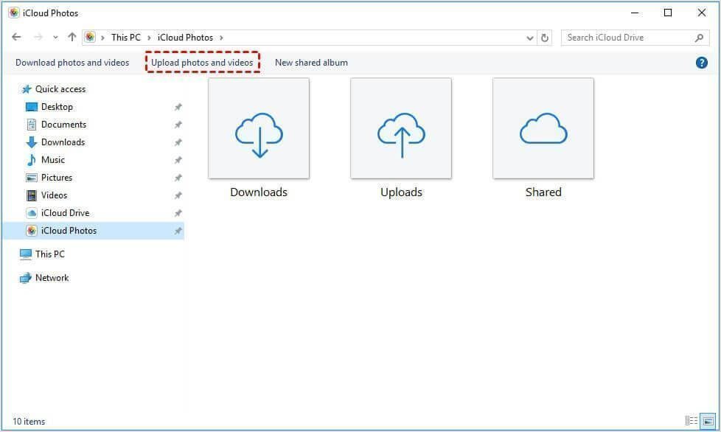Open the Downloads cloud folder thumbnail
Image resolution: width=721 pixels, height=432 pixels.
coord(259,128)
